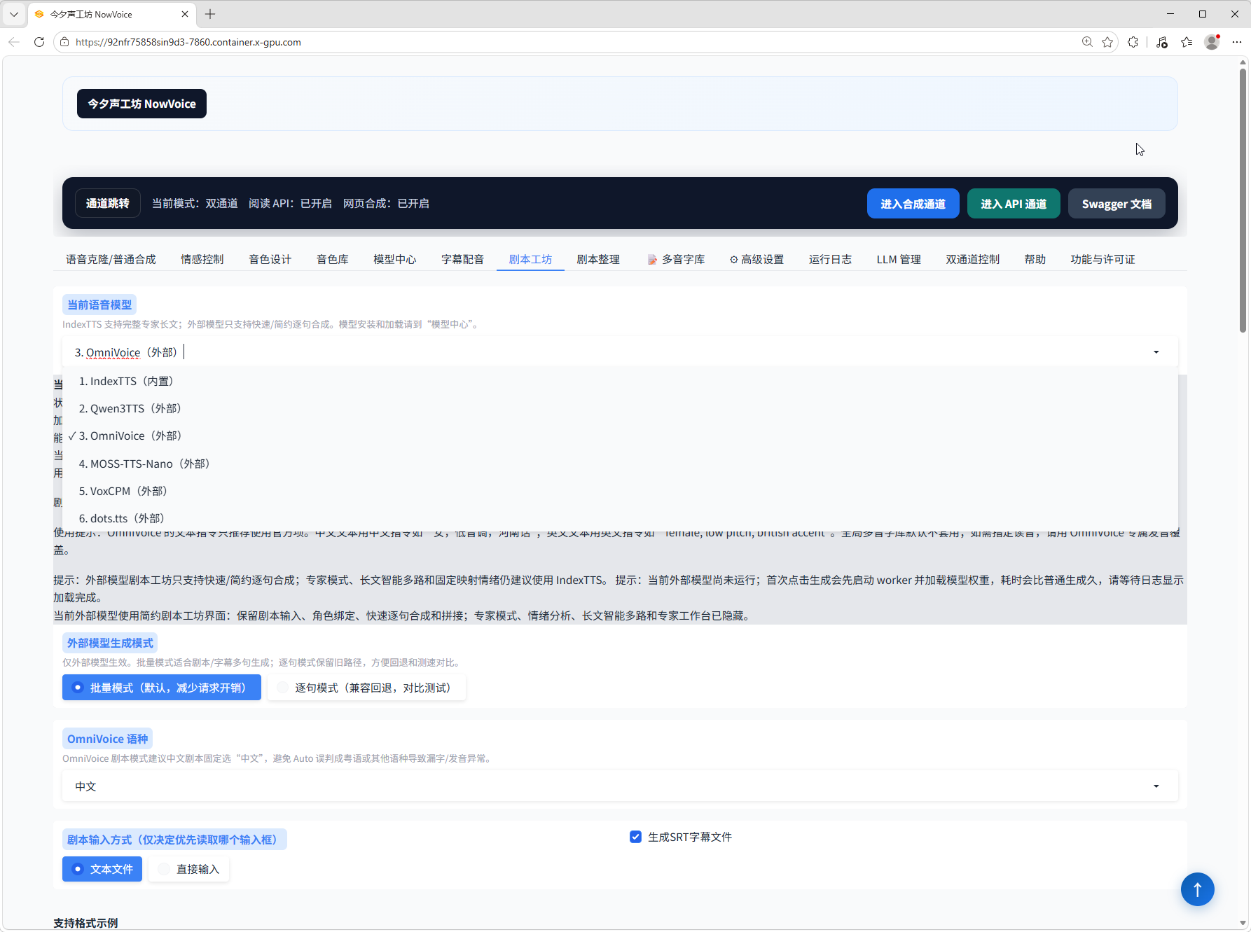Image resolution: width=1251 pixels, height=932 pixels.
Task: Open the OmniVoice 语种 中文 dropdown
Action: click(620, 786)
